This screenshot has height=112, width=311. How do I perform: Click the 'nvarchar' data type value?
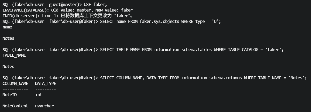[44, 106]
